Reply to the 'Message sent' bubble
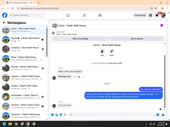This screenshot has width=170, height=127. pos(79,77)
